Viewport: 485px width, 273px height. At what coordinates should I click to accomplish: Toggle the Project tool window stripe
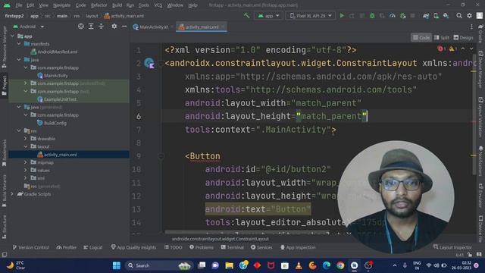tap(4, 86)
